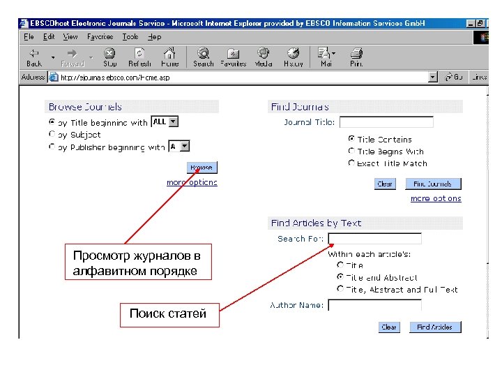This screenshot has height=377, width=502.
Task: Click the Browse button
Action: [202, 168]
